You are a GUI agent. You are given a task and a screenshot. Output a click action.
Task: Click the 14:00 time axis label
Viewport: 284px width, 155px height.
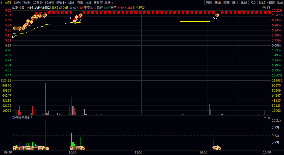[x=203, y=152]
